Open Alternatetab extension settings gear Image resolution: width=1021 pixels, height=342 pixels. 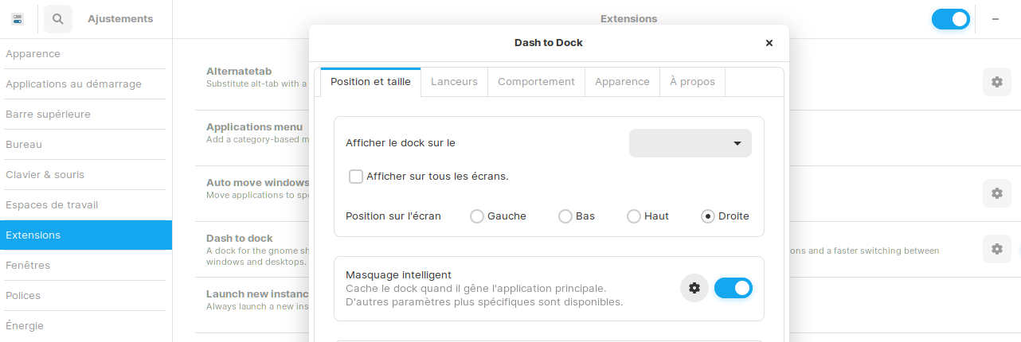tap(996, 82)
